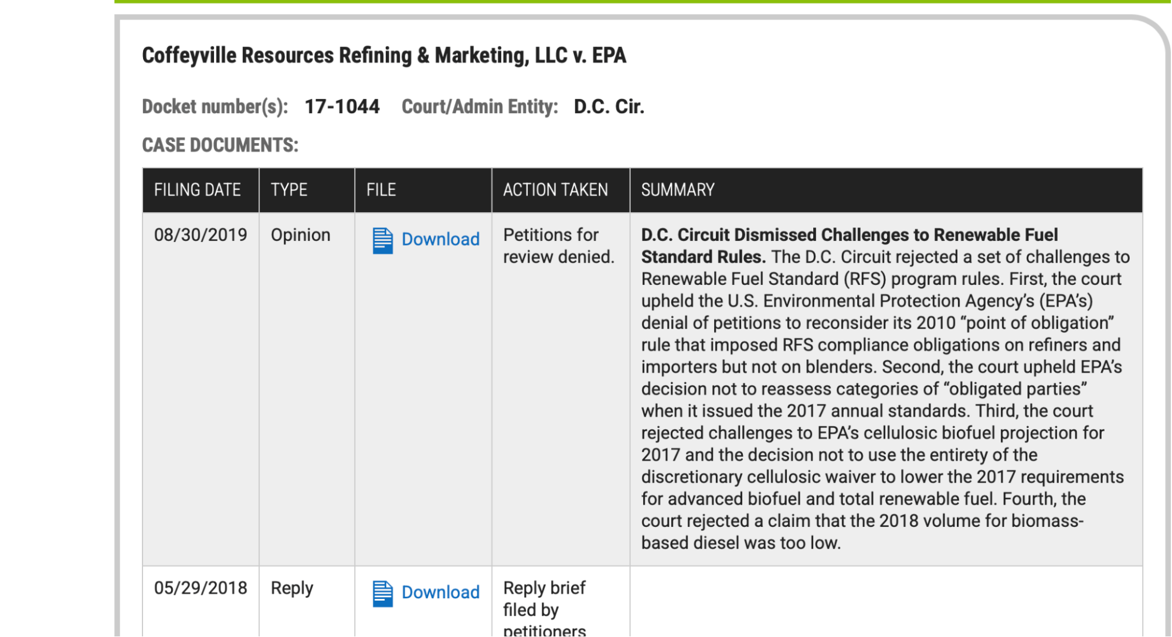1172x637 pixels.
Task: Click the document icon in the Reply row
Action: click(x=382, y=593)
